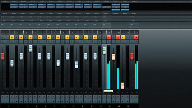
Task: Click the pan field showing Off on channel 12
Action: [x=116, y=32]
